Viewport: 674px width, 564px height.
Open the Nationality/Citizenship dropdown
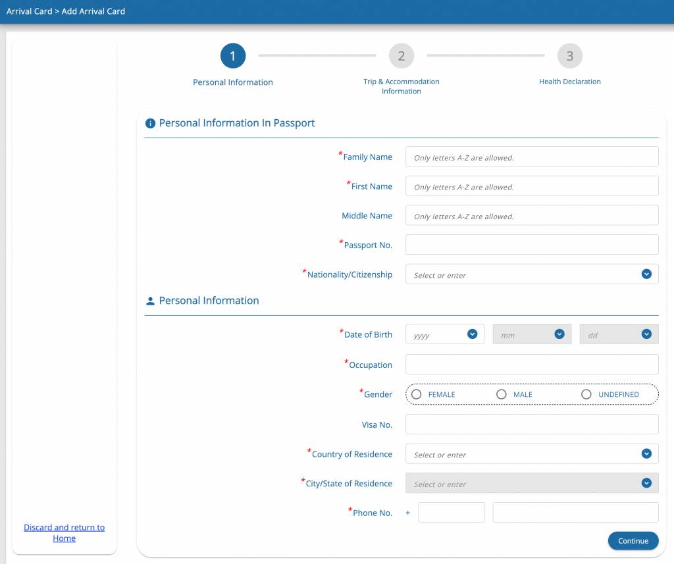point(646,274)
